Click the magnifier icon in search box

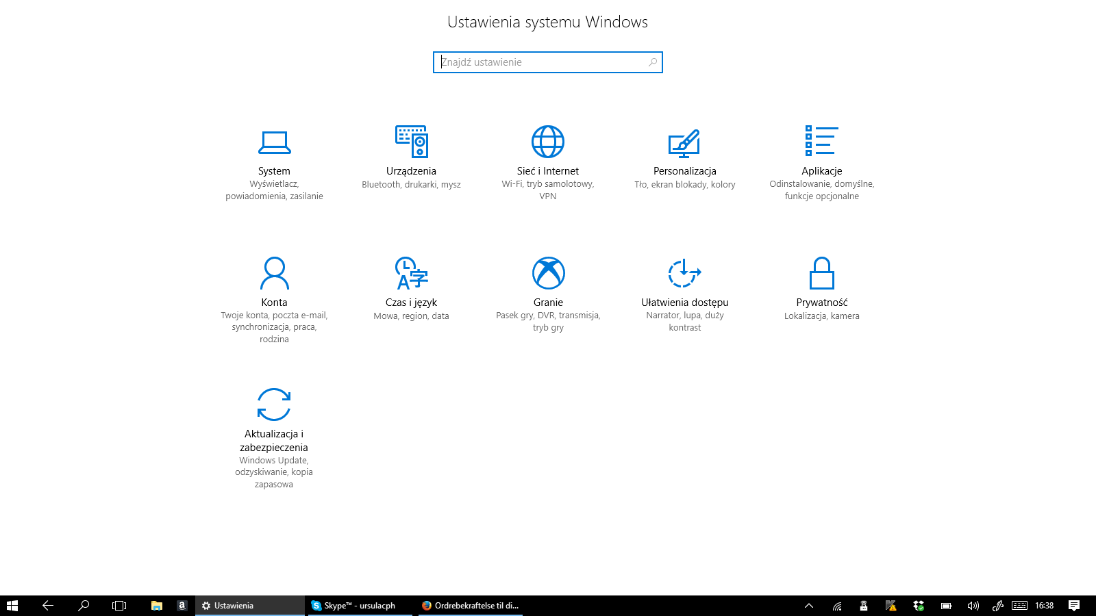coord(653,62)
